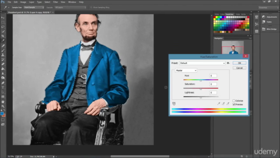The height and width of the screenshot is (158, 280).
Task: Select the Hand tool
Action: pos(3,102)
